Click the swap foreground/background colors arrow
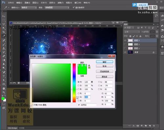The image size is (164, 130). coord(5,96)
